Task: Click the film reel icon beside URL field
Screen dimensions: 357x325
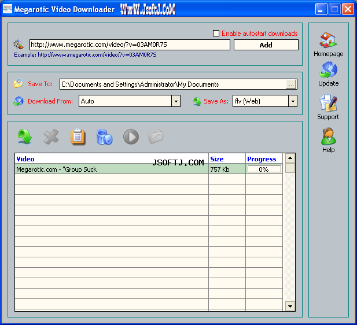Action: [19, 45]
